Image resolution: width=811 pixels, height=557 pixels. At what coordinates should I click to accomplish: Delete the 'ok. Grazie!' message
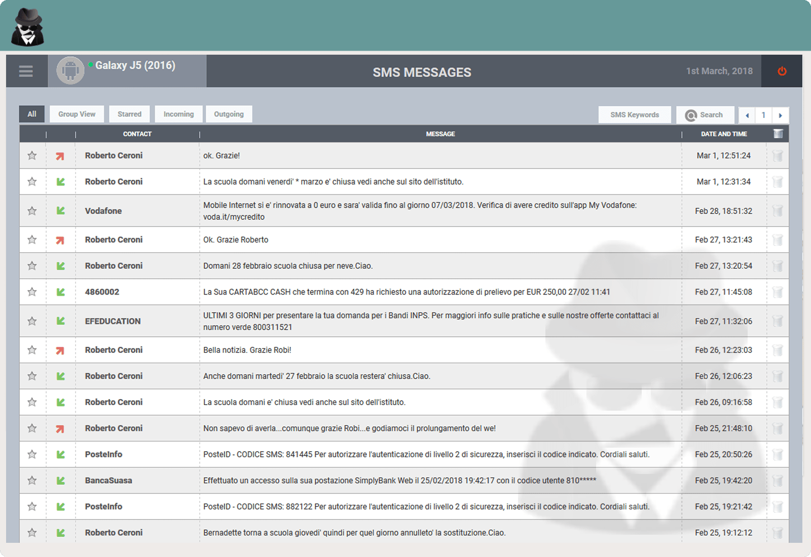[x=778, y=156]
